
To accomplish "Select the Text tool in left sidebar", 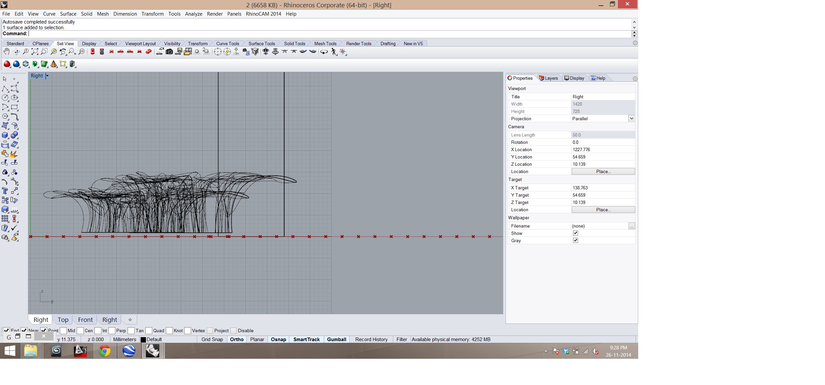I will pyautogui.click(x=5, y=191).
